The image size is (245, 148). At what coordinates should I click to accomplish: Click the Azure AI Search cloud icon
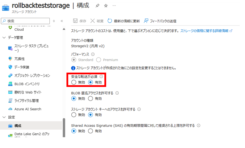10,109
